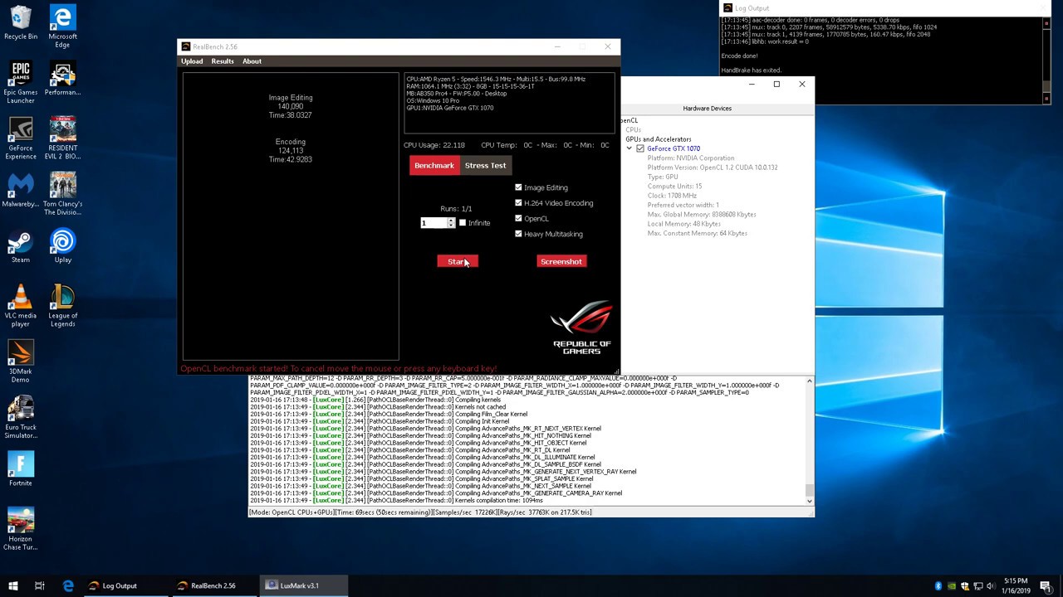
Task: Open the About menu in RealBench
Action: click(x=252, y=61)
